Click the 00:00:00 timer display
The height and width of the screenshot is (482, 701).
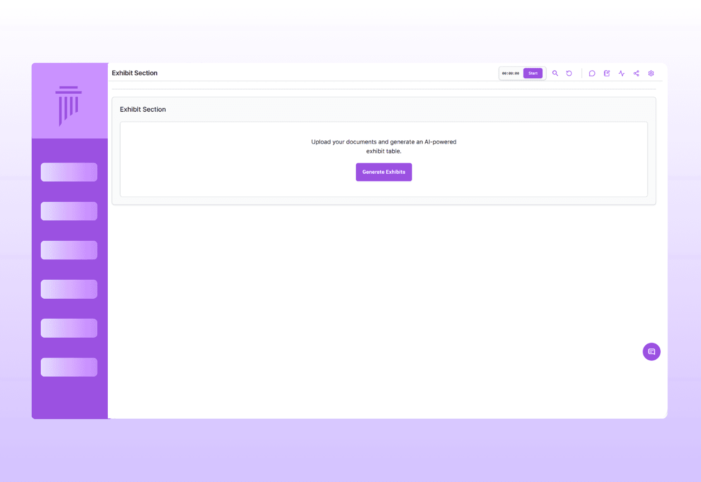[x=511, y=73]
